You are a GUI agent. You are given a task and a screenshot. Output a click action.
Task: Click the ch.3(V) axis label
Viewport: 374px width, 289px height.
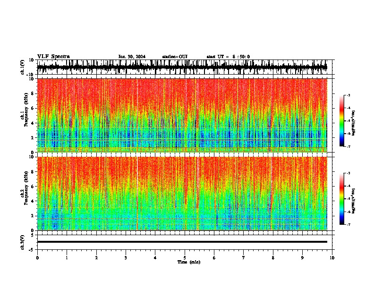(23, 242)
